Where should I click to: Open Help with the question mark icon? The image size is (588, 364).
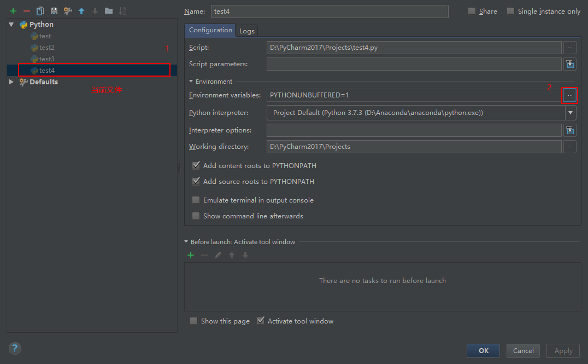click(14, 348)
